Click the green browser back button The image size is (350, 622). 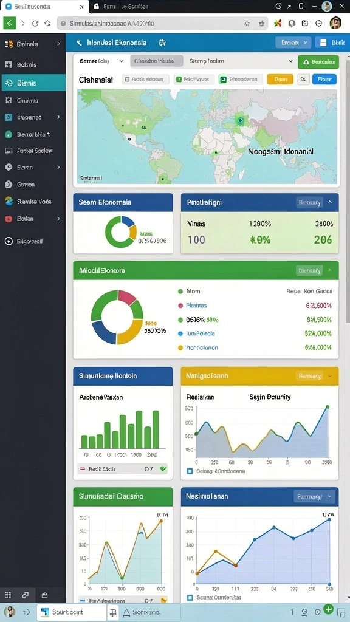[x=9, y=24]
